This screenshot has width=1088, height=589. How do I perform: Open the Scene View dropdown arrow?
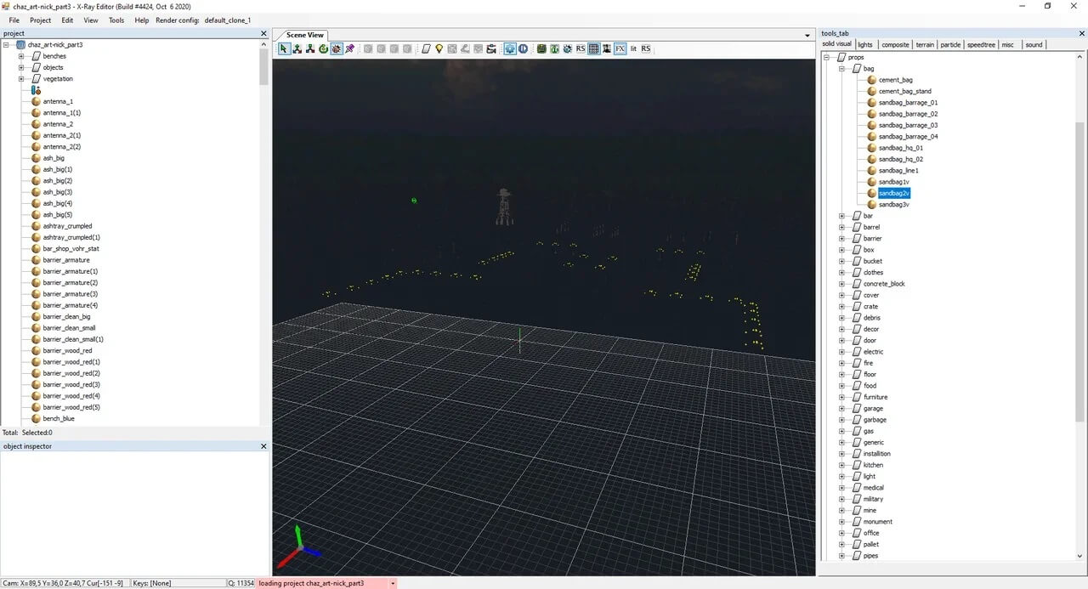tap(807, 36)
